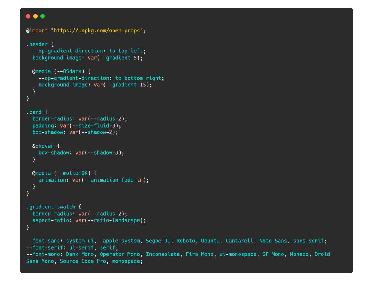Click the red close window button
The width and height of the screenshot is (373, 281).
(x=28, y=16)
